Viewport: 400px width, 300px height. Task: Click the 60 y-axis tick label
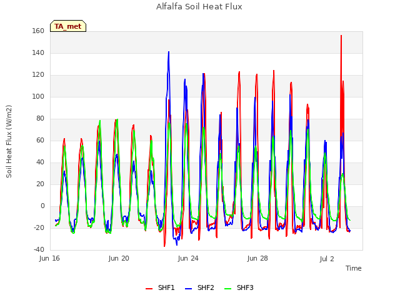[x=40, y=140]
